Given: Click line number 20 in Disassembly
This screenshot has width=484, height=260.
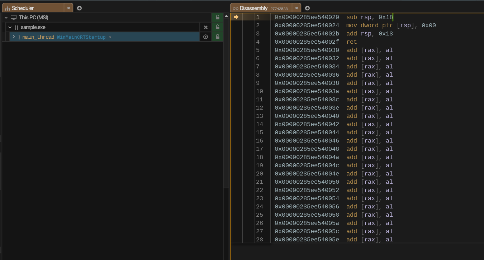Looking at the screenshot, I should [x=260, y=174].
